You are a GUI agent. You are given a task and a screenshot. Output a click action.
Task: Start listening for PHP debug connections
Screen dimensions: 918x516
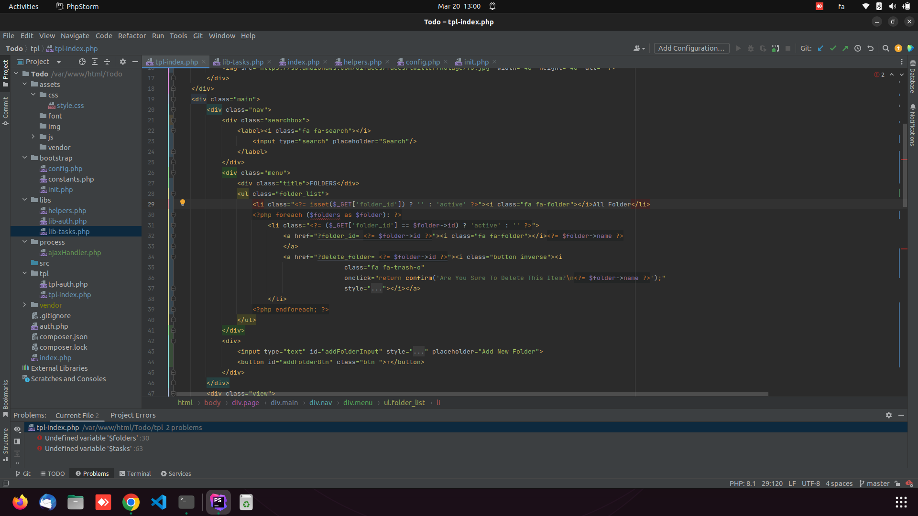click(x=776, y=48)
